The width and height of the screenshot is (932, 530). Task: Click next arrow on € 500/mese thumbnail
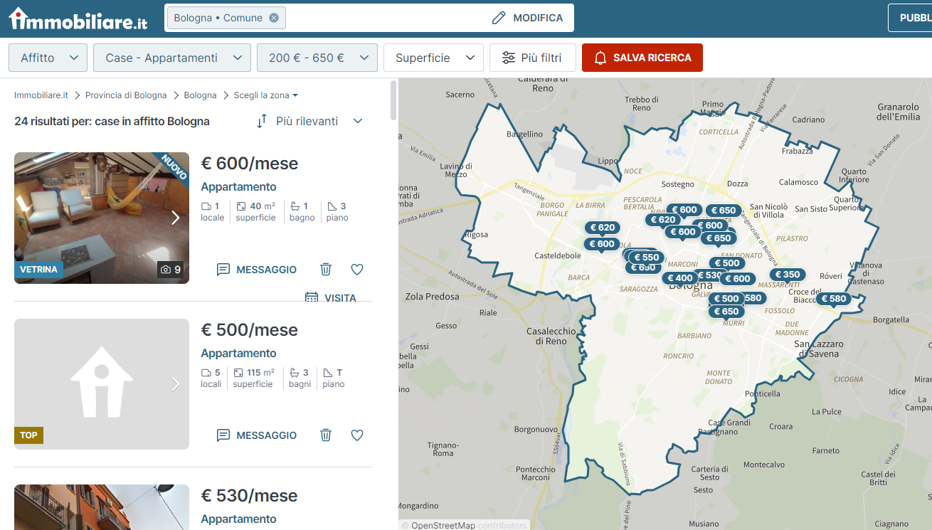[x=175, y=384]
